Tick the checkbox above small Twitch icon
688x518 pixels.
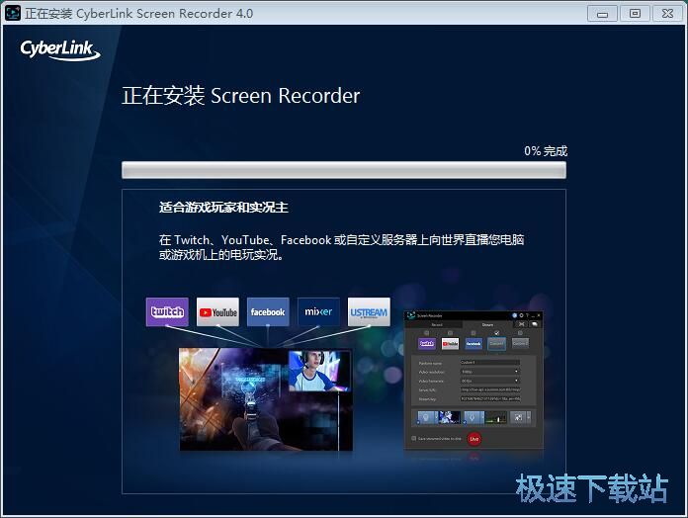(x=426, y=333)
